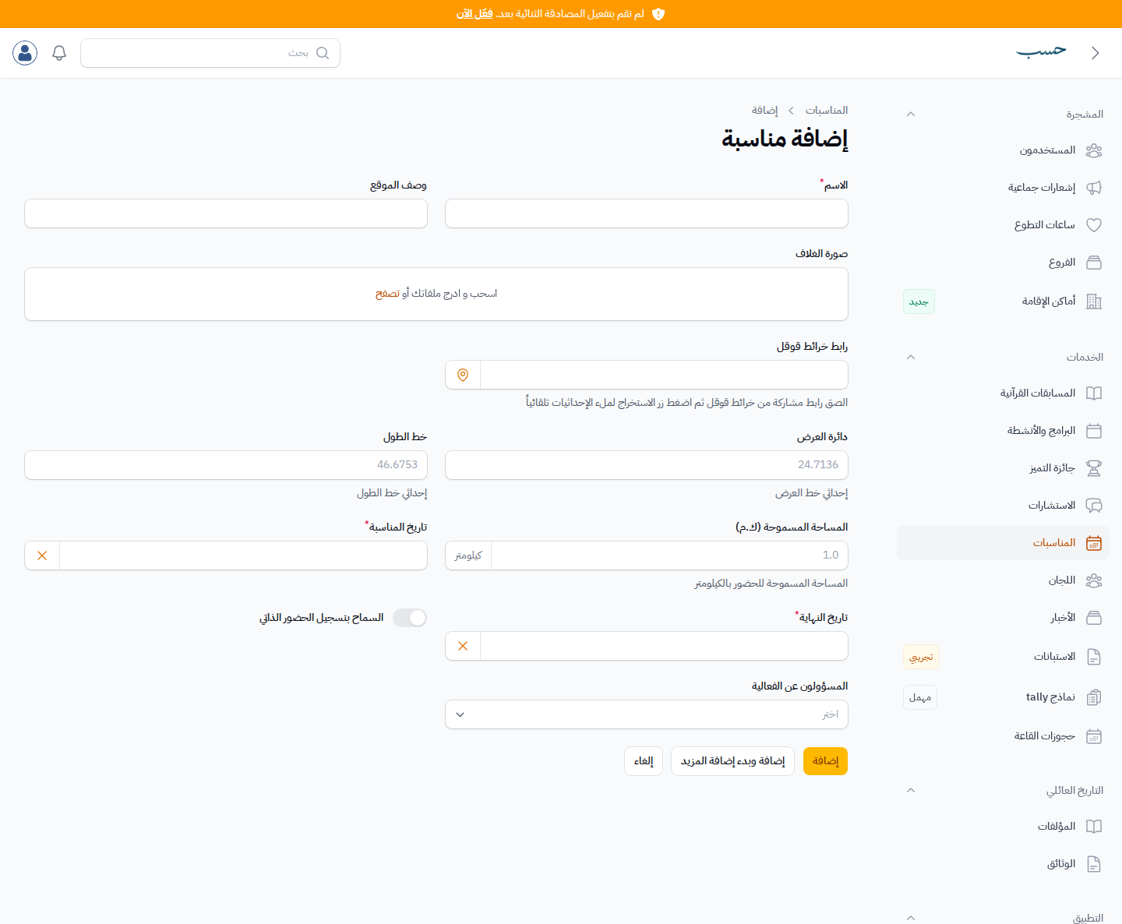Open الاستشارات in the sidebar
The height and width of the screenshot is (924, 1122).
[1004, 506]
